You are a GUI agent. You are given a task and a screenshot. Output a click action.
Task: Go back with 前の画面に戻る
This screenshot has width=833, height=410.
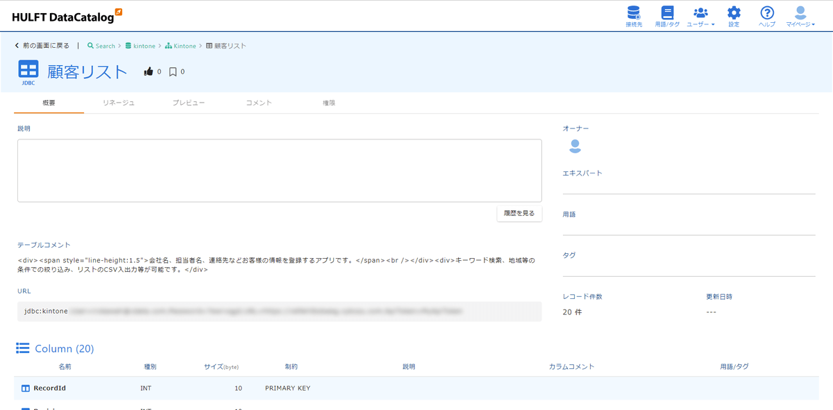42,46
